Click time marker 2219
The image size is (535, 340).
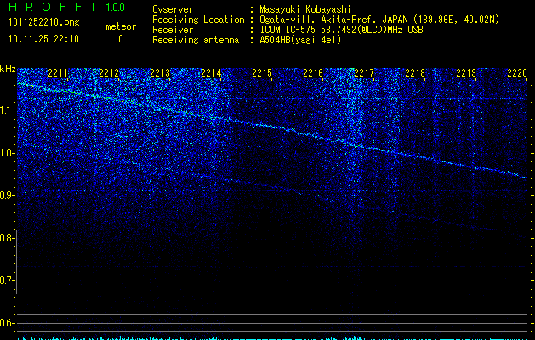point(466,73)
